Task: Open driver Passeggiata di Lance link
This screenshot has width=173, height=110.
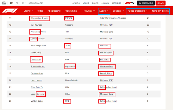Action: coord(40,18)
